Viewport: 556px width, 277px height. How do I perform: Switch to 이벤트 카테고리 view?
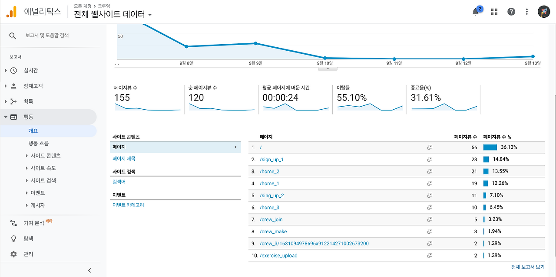[128, 205]
